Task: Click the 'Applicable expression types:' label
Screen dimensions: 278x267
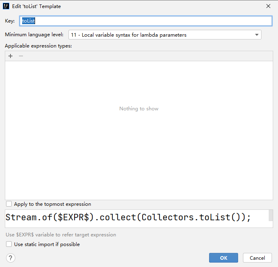Action: click(x=38, y=46)
